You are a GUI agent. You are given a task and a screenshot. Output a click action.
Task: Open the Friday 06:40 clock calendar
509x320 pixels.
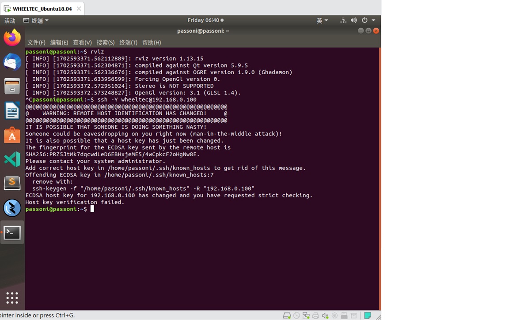tap(205, 20)
